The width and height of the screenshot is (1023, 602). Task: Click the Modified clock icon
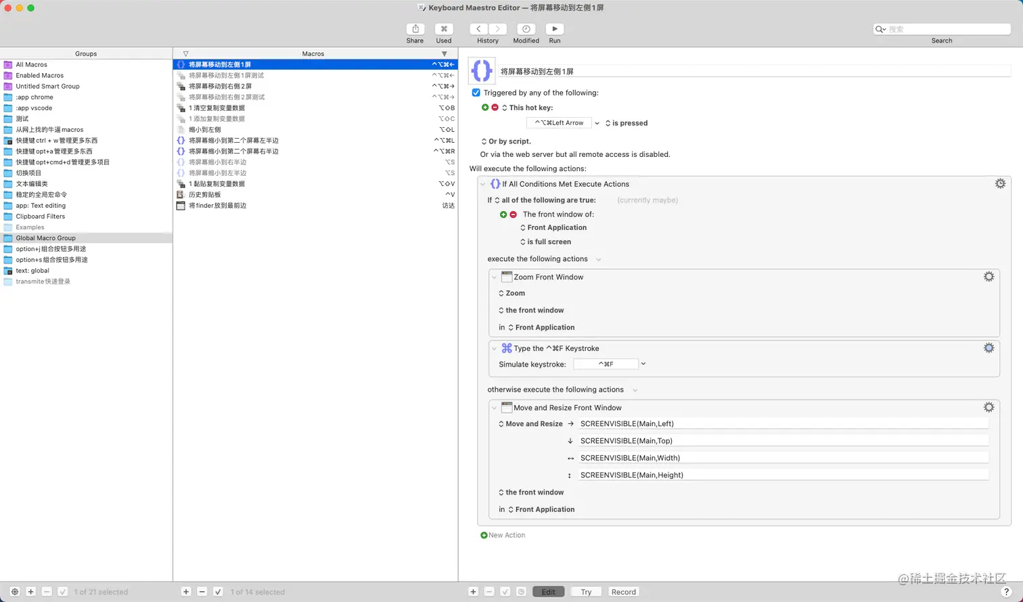click(x=526, y=29)
